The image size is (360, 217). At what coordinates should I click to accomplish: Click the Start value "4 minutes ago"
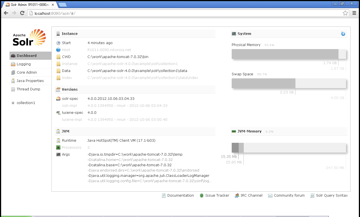click(x=100, y=43)
